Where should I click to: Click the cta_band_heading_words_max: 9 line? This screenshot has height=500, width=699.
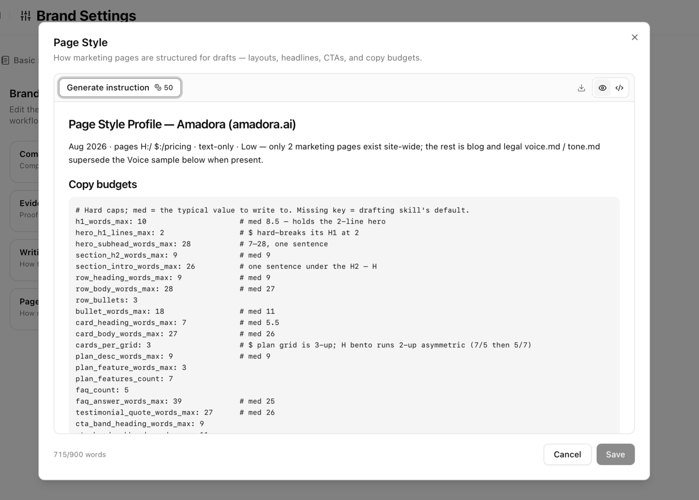tap(140, 424)
